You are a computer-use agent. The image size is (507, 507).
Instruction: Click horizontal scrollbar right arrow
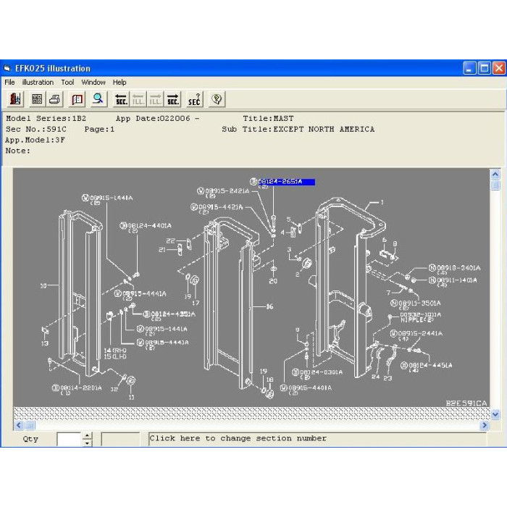click(485, 425)
